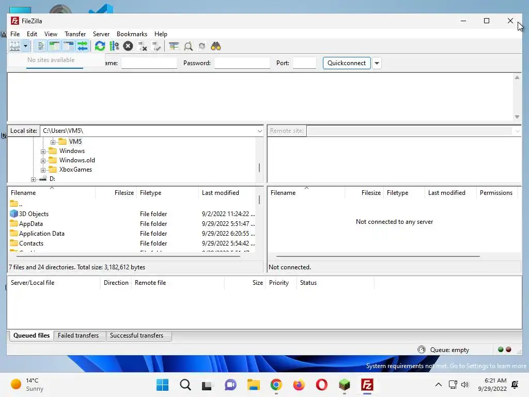Select the Application Data folder row
This screenshot has width=529, height=397.
(x=132, y=234)
